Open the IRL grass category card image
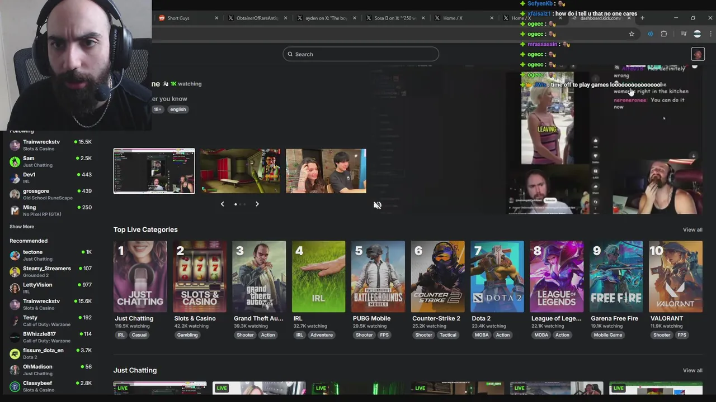Viewport: 716px width, 402px height. coord(318,276)
